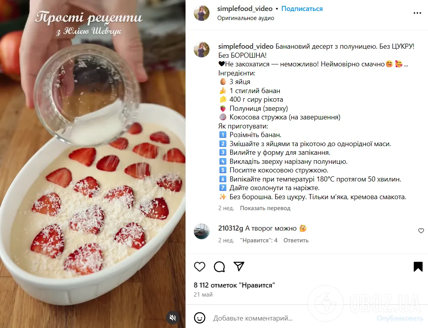
Task: Unmute the video sound icon
Action: [x=173, y=317]
